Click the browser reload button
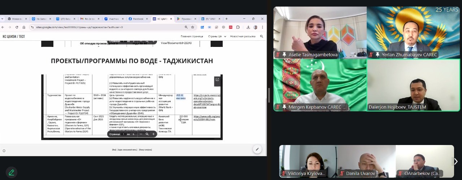462x180 pixels. click(17, 27)
